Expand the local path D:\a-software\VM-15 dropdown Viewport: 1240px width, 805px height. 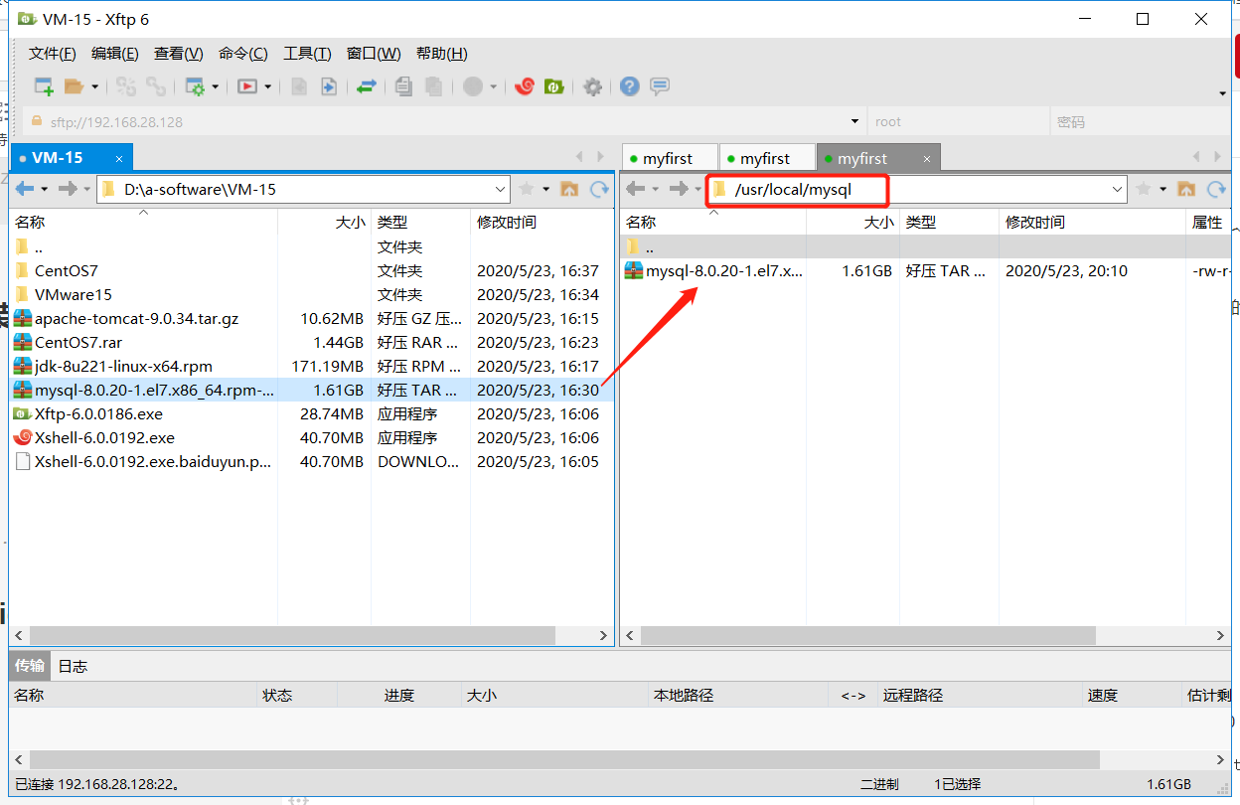501,189
